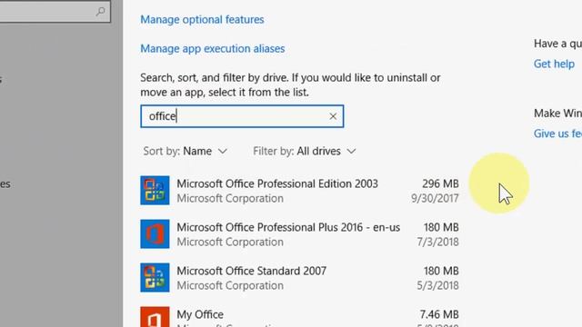The width and height of the screenshot is (582, 327).
Task: Select the My Office entry name
Action: tap(200, 315)
